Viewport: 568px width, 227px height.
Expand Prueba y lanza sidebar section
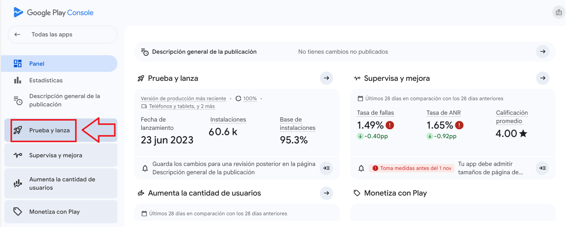pyautogui.click(x=49, y=130)
